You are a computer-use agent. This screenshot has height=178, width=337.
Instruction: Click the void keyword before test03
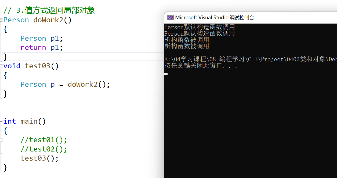(12, 66)
